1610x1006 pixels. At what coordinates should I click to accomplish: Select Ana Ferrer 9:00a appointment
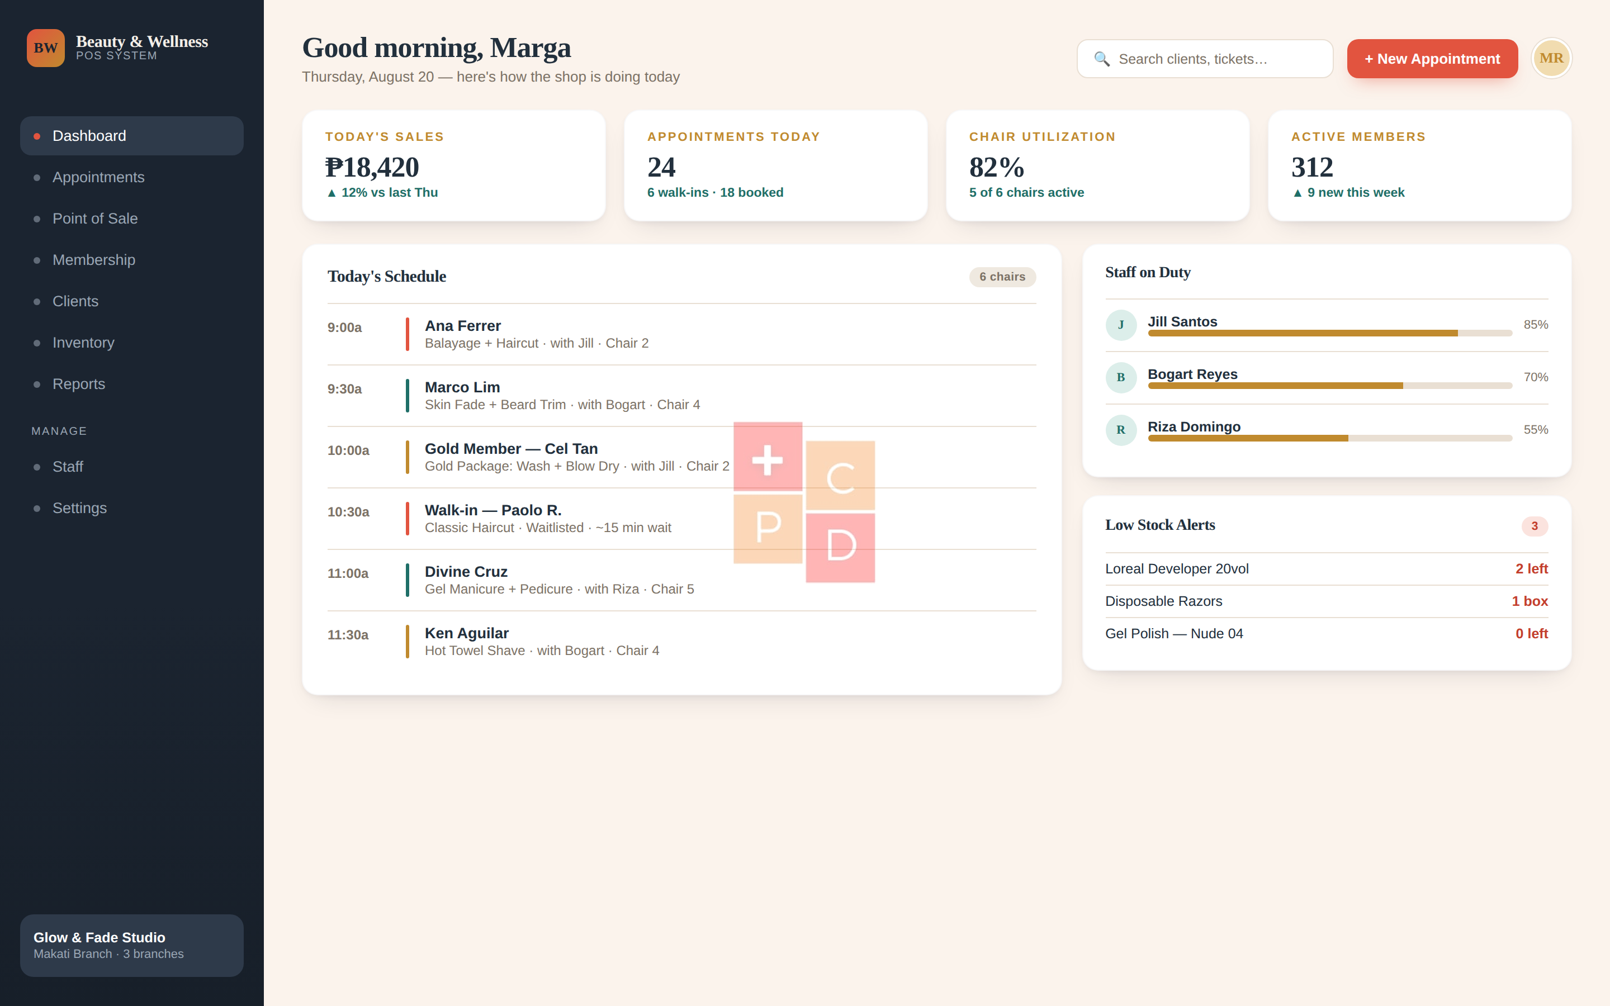(x=681, y=334)
